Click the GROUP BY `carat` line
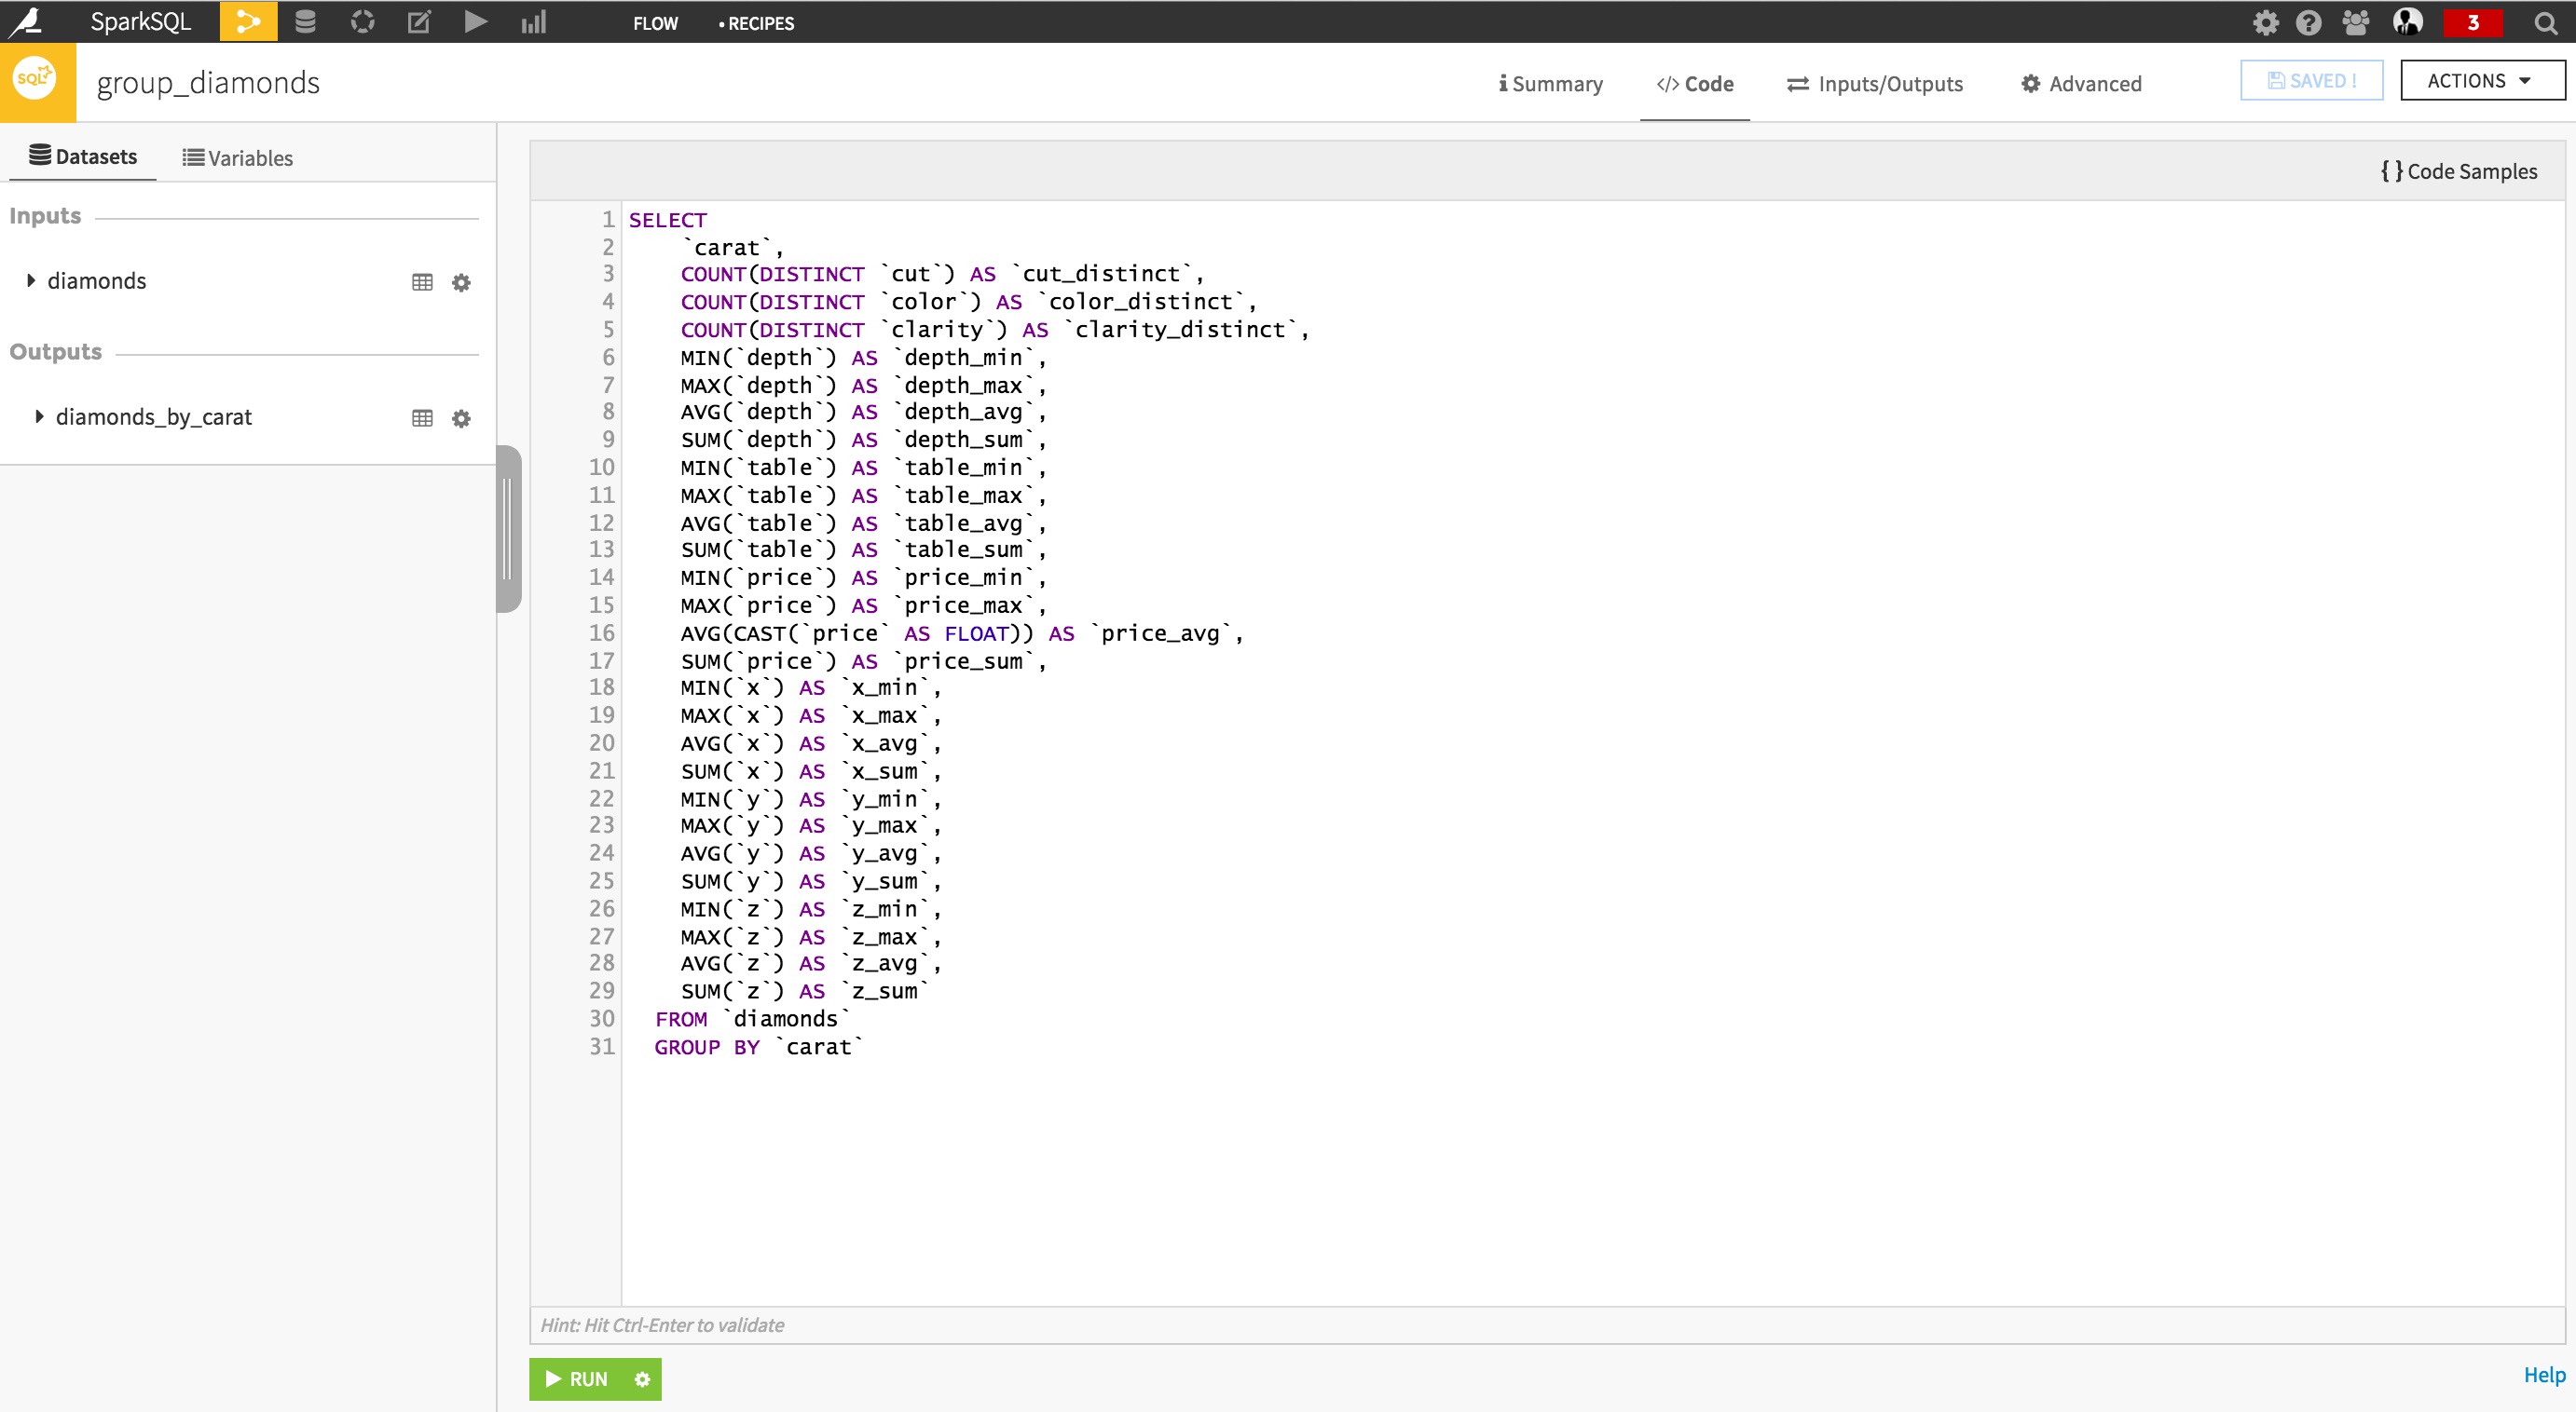2576x1412 pixels. click(758, 1046)
